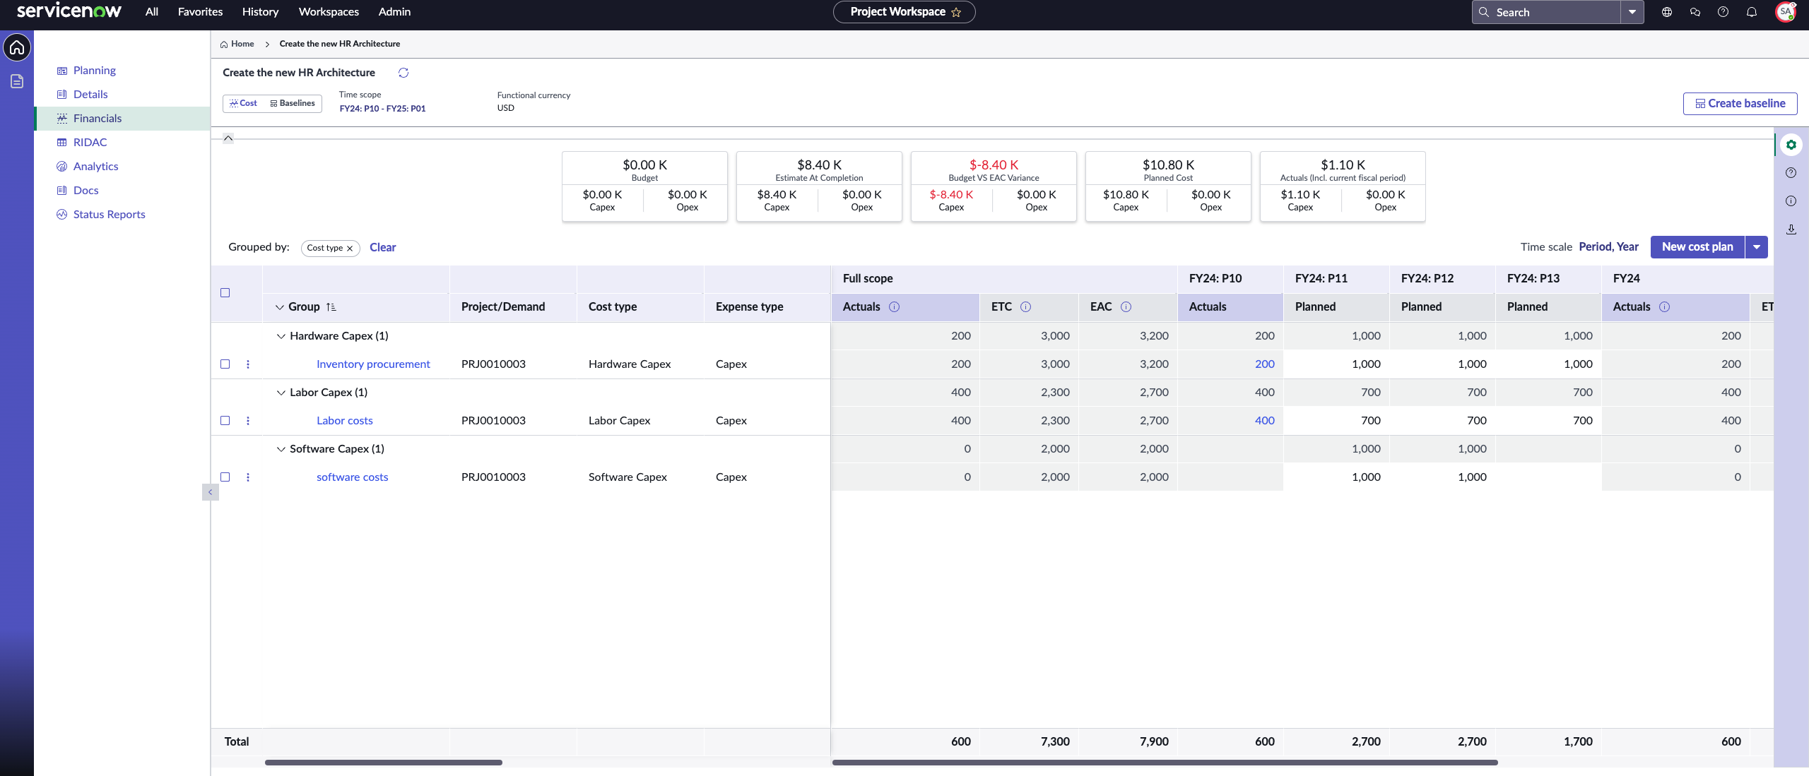Switch to the Cost view toggle
The image size is (1809, 776).
(243, 104)
